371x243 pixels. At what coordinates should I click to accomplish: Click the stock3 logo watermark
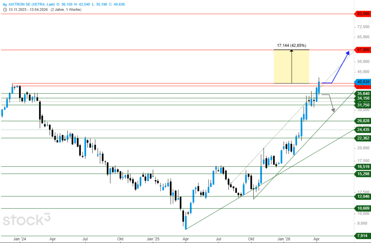pos(27,219)
